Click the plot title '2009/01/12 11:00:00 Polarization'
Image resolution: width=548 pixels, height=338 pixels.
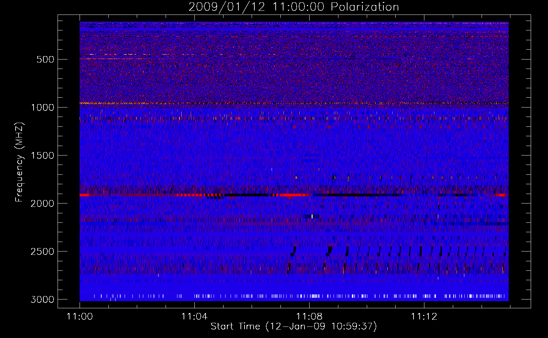point(294,7)
